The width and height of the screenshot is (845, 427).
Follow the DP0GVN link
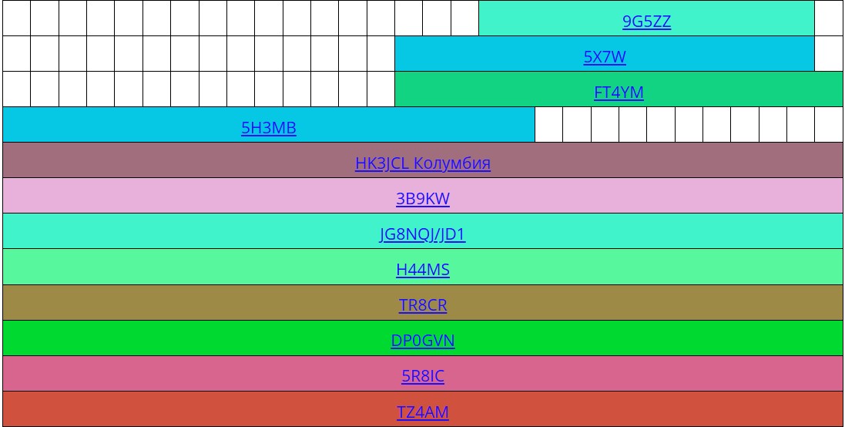[422, 341]
